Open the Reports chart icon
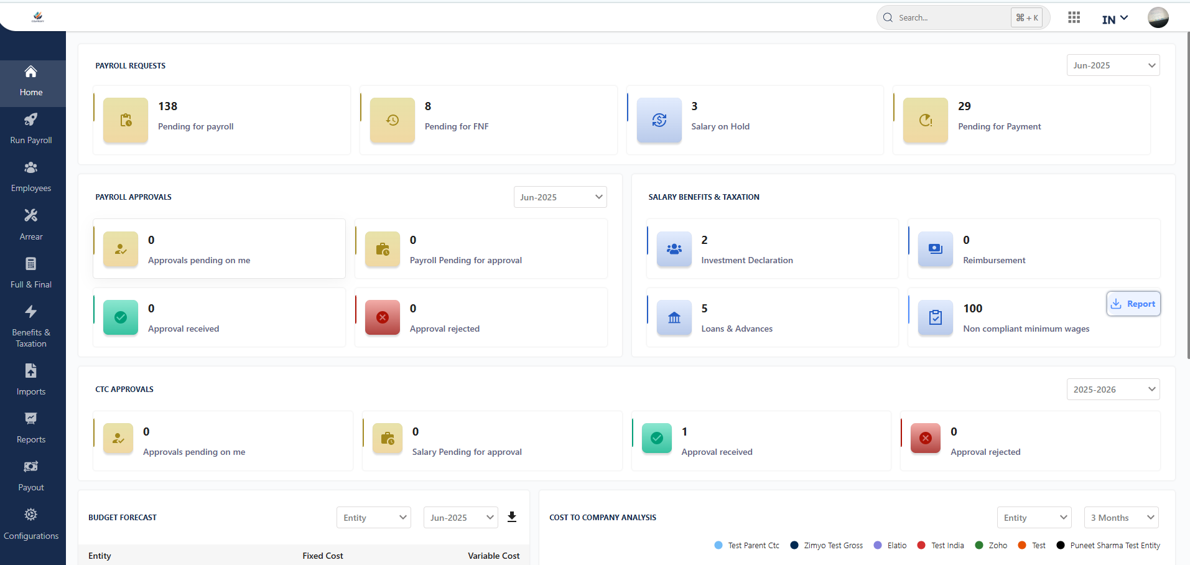1190x565 pixels. click(x=31, y=418)
